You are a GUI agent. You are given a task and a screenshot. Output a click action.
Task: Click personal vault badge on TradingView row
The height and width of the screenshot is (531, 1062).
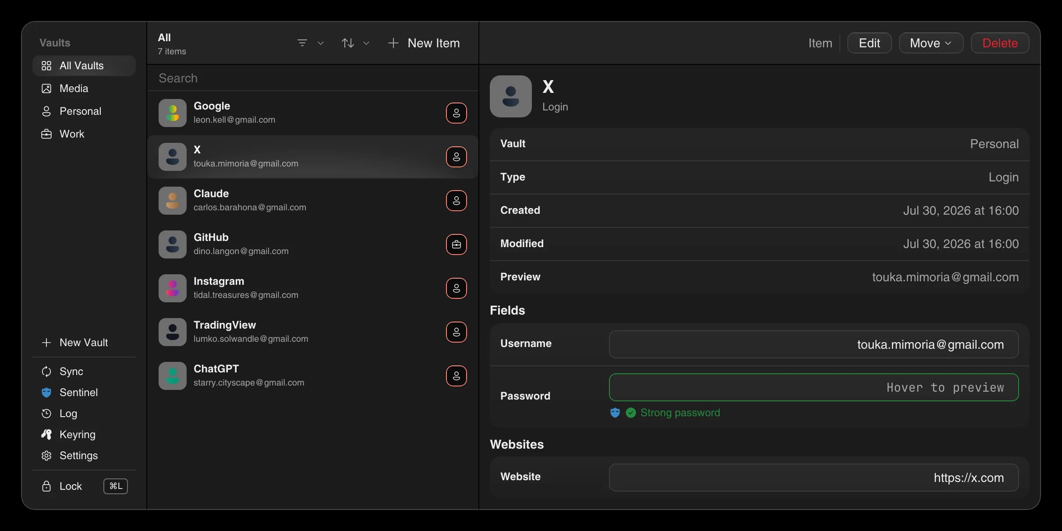tap(457, 332)
